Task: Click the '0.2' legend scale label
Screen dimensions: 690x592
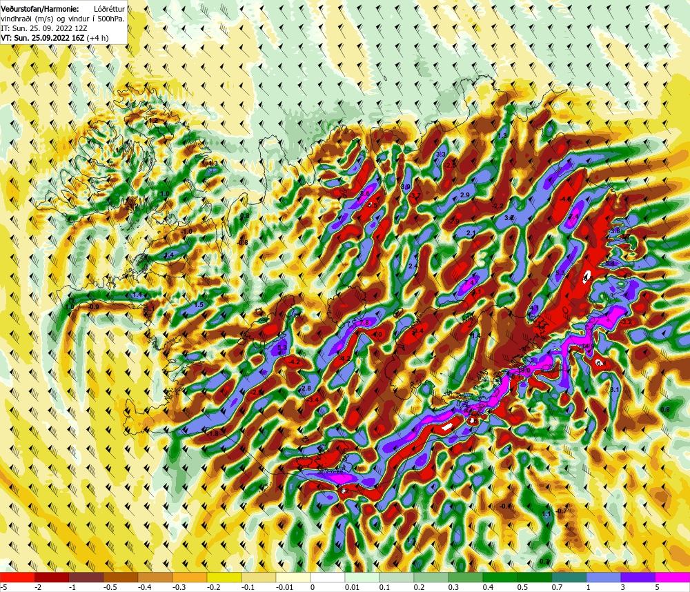Action: point(419,587)
